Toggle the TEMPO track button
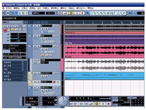The height and width of the screenshot is (110, 146). click(115, 100)
